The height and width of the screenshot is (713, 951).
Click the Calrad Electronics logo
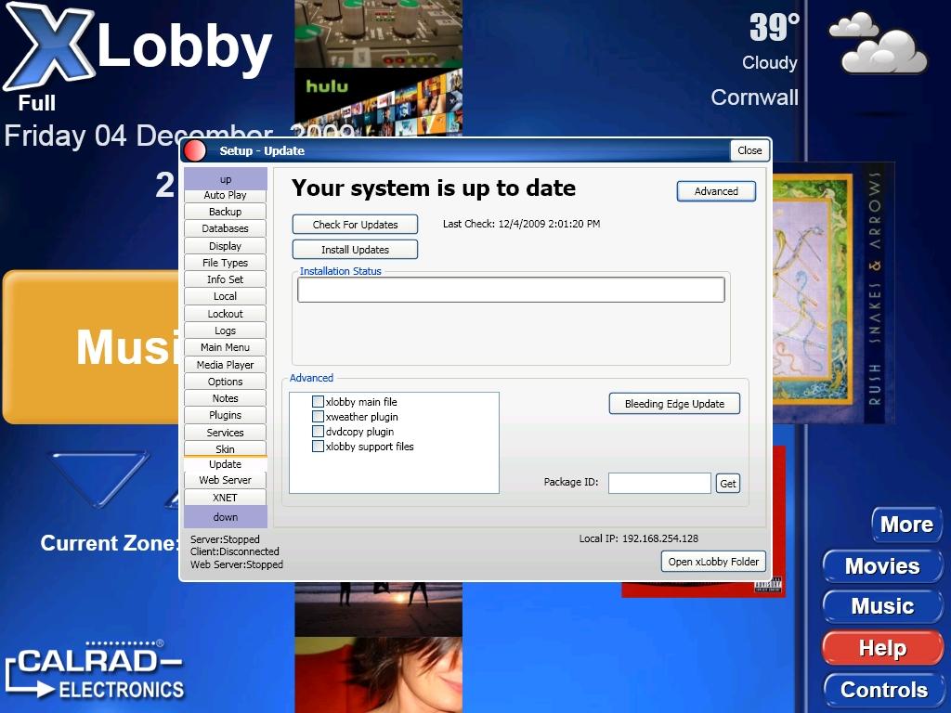(x=93, y=672)
